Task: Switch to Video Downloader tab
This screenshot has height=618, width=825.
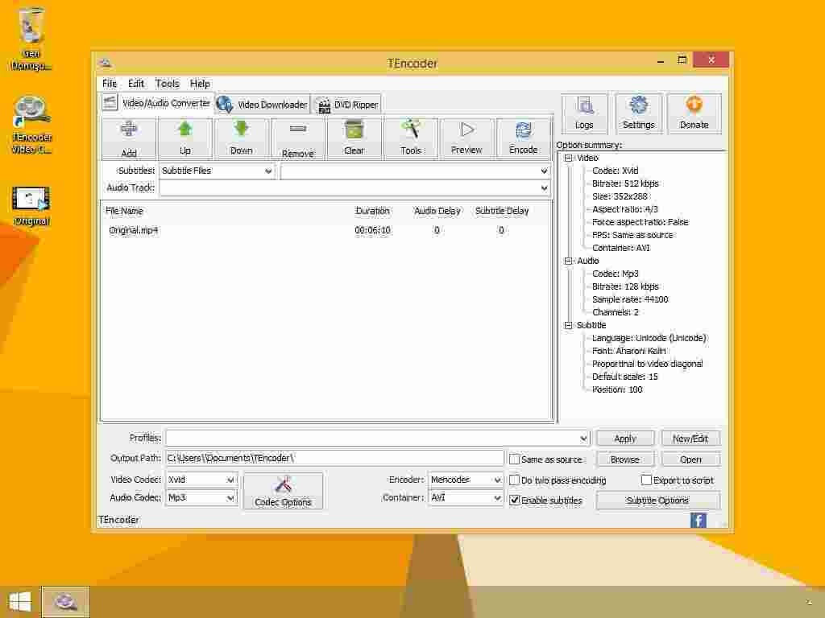Action: click(x=262, y=105)
